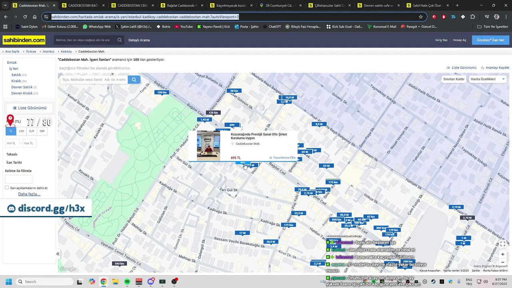
Task: Toggle fullscreen map view
Action: pos(503,244)
